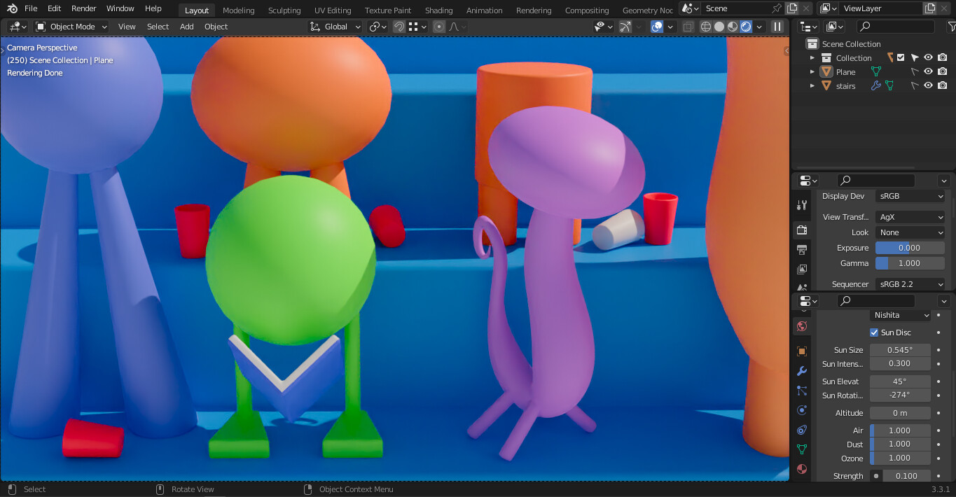
Task: Open the Object Mode dropdown
Action: pyautogui.click(x=71, y=27)
